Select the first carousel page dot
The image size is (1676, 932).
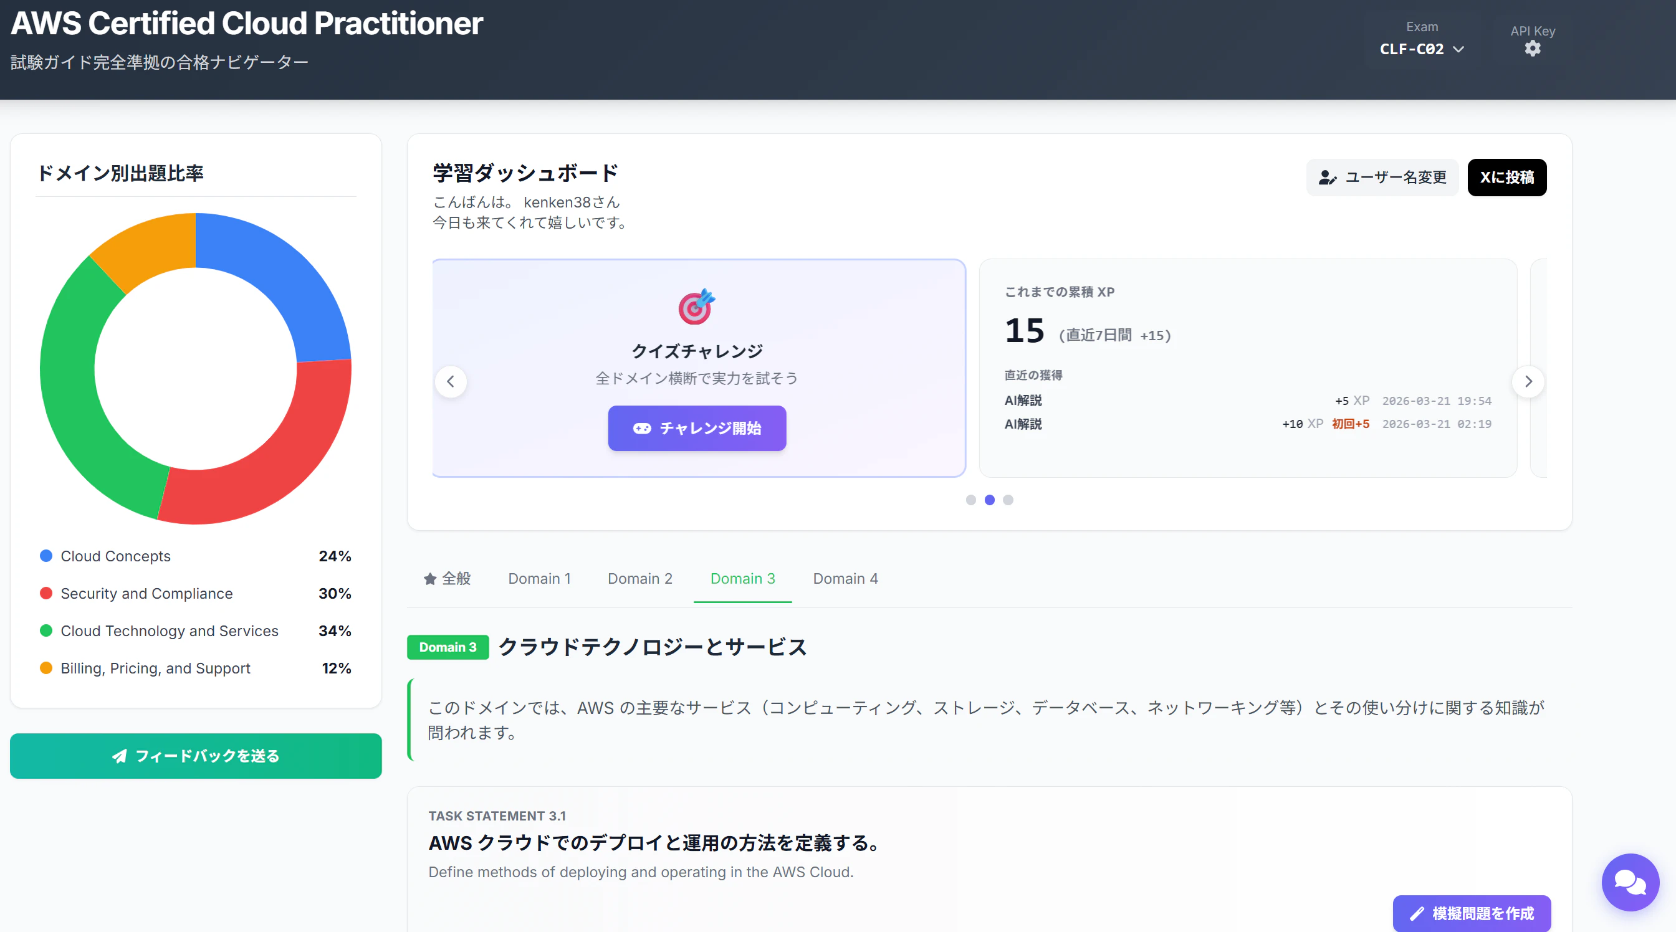point(970,500)
